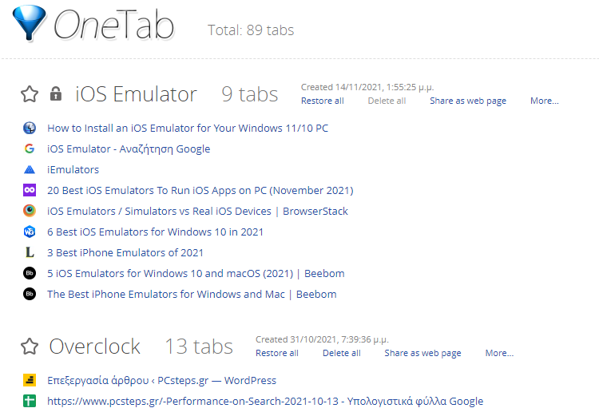The height and width of the screenshot is (412, 599).
Task: Share the Overclock group as web page
Action: (x=422, y=353)
